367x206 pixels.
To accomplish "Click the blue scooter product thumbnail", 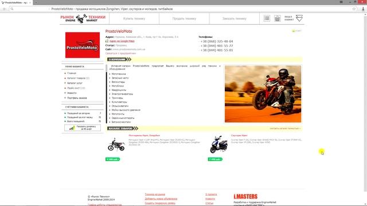I will pyautogui.click(x=218, y=144).
